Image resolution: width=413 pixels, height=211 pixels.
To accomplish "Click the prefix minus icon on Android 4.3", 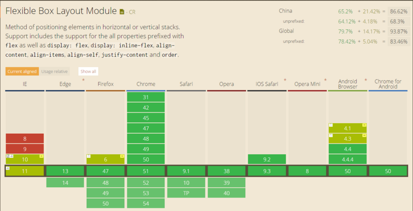I will [364, 136].
